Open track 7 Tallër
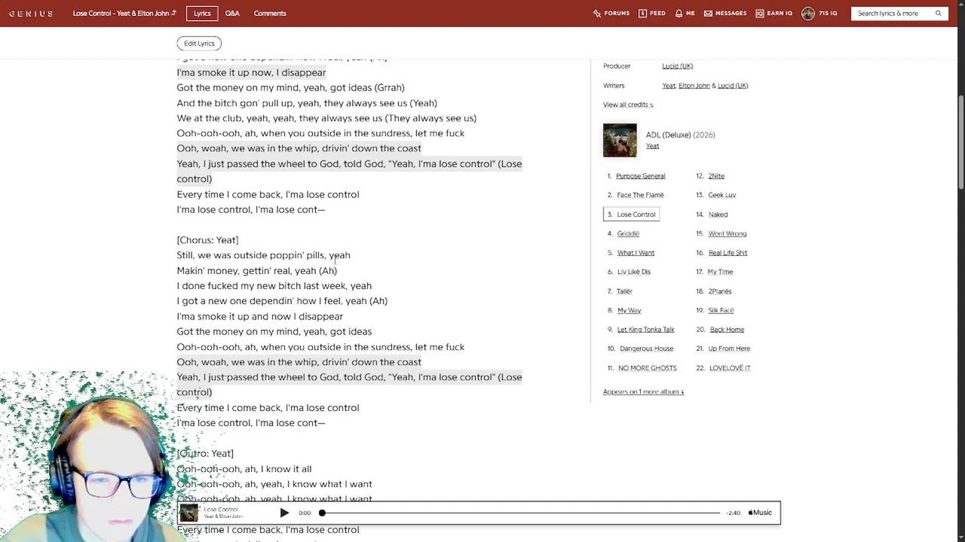 624,291
